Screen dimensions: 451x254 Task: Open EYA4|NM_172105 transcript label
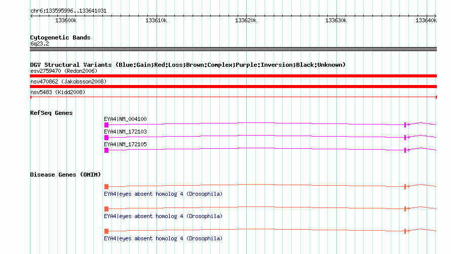[x=125, y=144]
